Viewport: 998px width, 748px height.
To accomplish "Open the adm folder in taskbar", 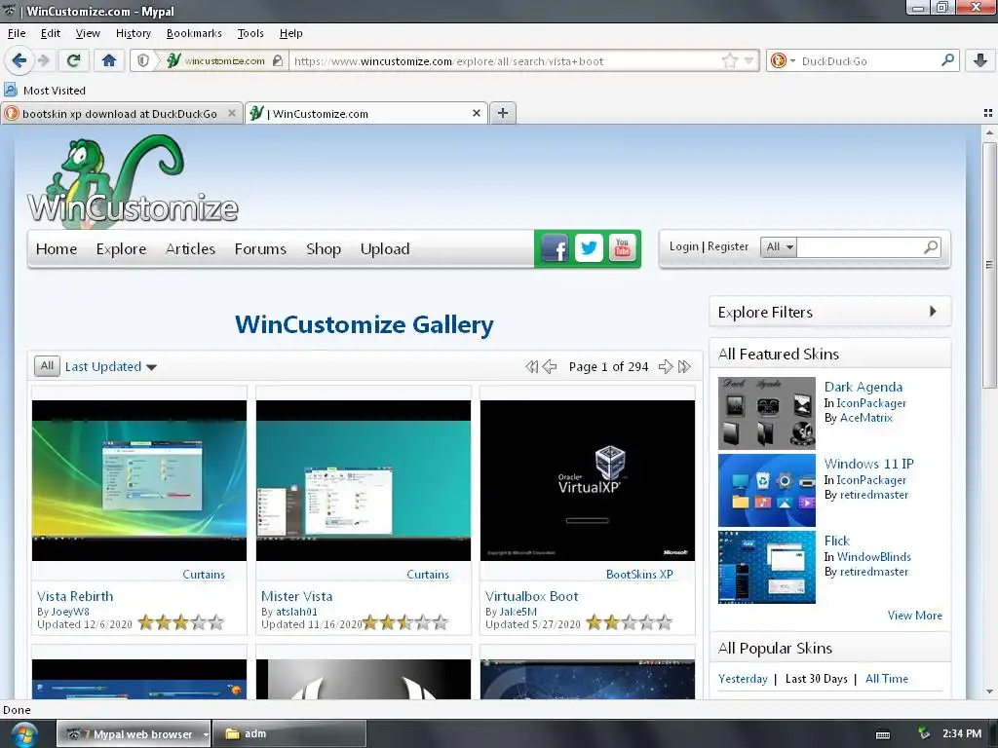I will click(288, 733).
